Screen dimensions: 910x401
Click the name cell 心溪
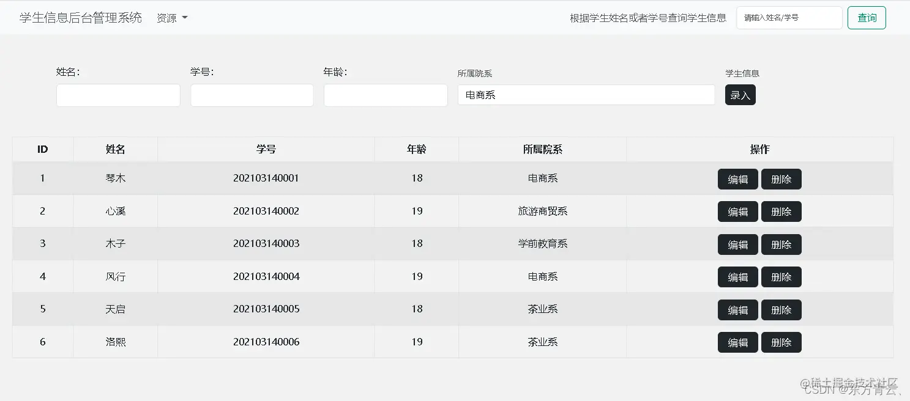coord(116,211)
